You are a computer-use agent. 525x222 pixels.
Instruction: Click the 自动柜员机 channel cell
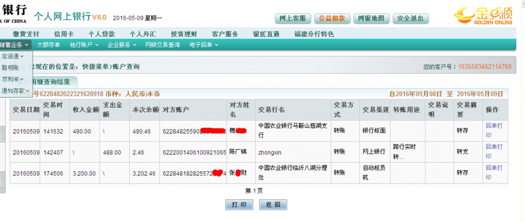[x=374, y=172]
